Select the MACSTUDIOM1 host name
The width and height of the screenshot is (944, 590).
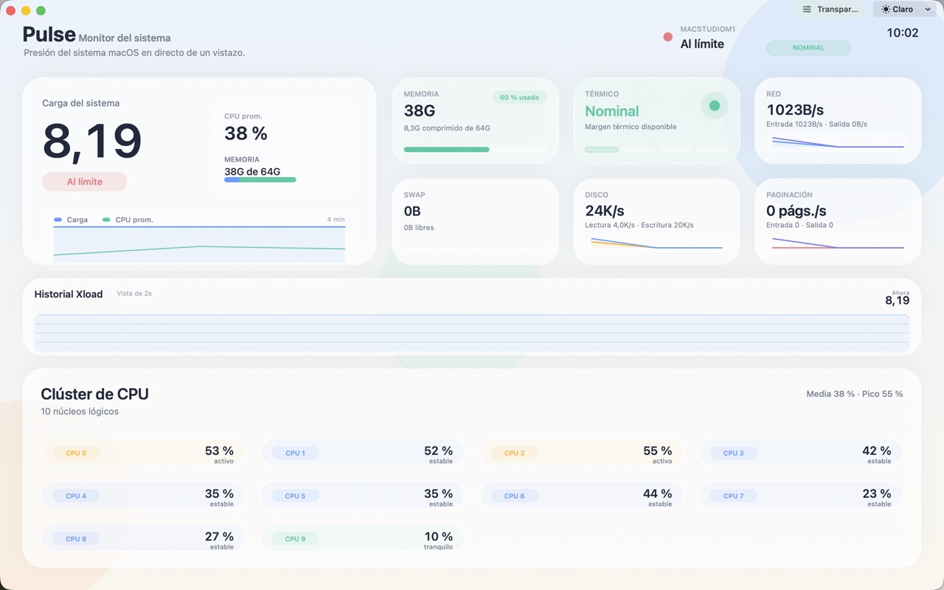coord(707,29)
